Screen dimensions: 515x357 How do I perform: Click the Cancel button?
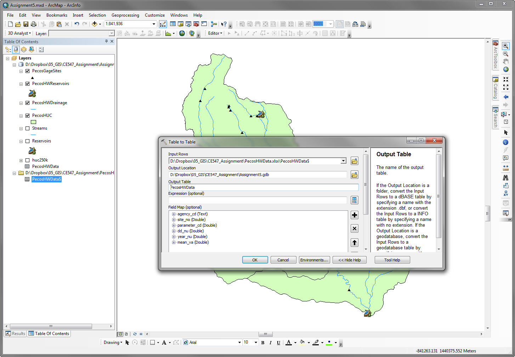point(283,260)
